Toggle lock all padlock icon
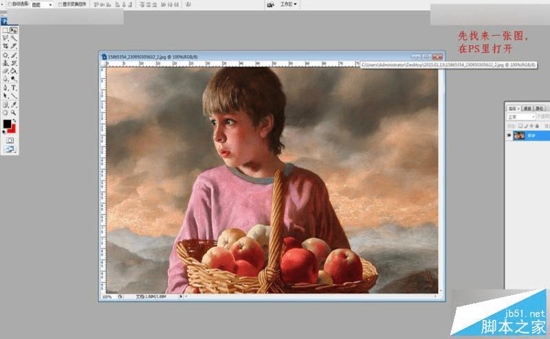The image size is (550, 339). click(x=537, y=126)
